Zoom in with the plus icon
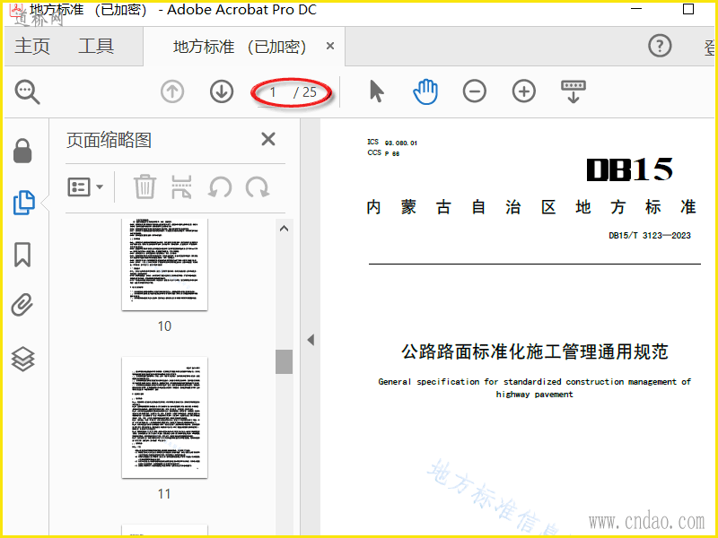718x538 pixels. coord(524,91)
